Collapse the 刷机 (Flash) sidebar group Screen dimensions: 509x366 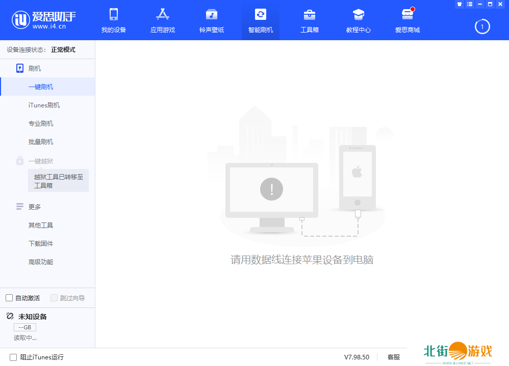click(35, 68)
